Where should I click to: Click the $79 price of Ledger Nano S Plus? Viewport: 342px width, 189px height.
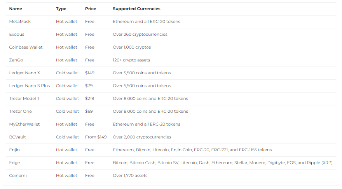click(x=89, y=86)
